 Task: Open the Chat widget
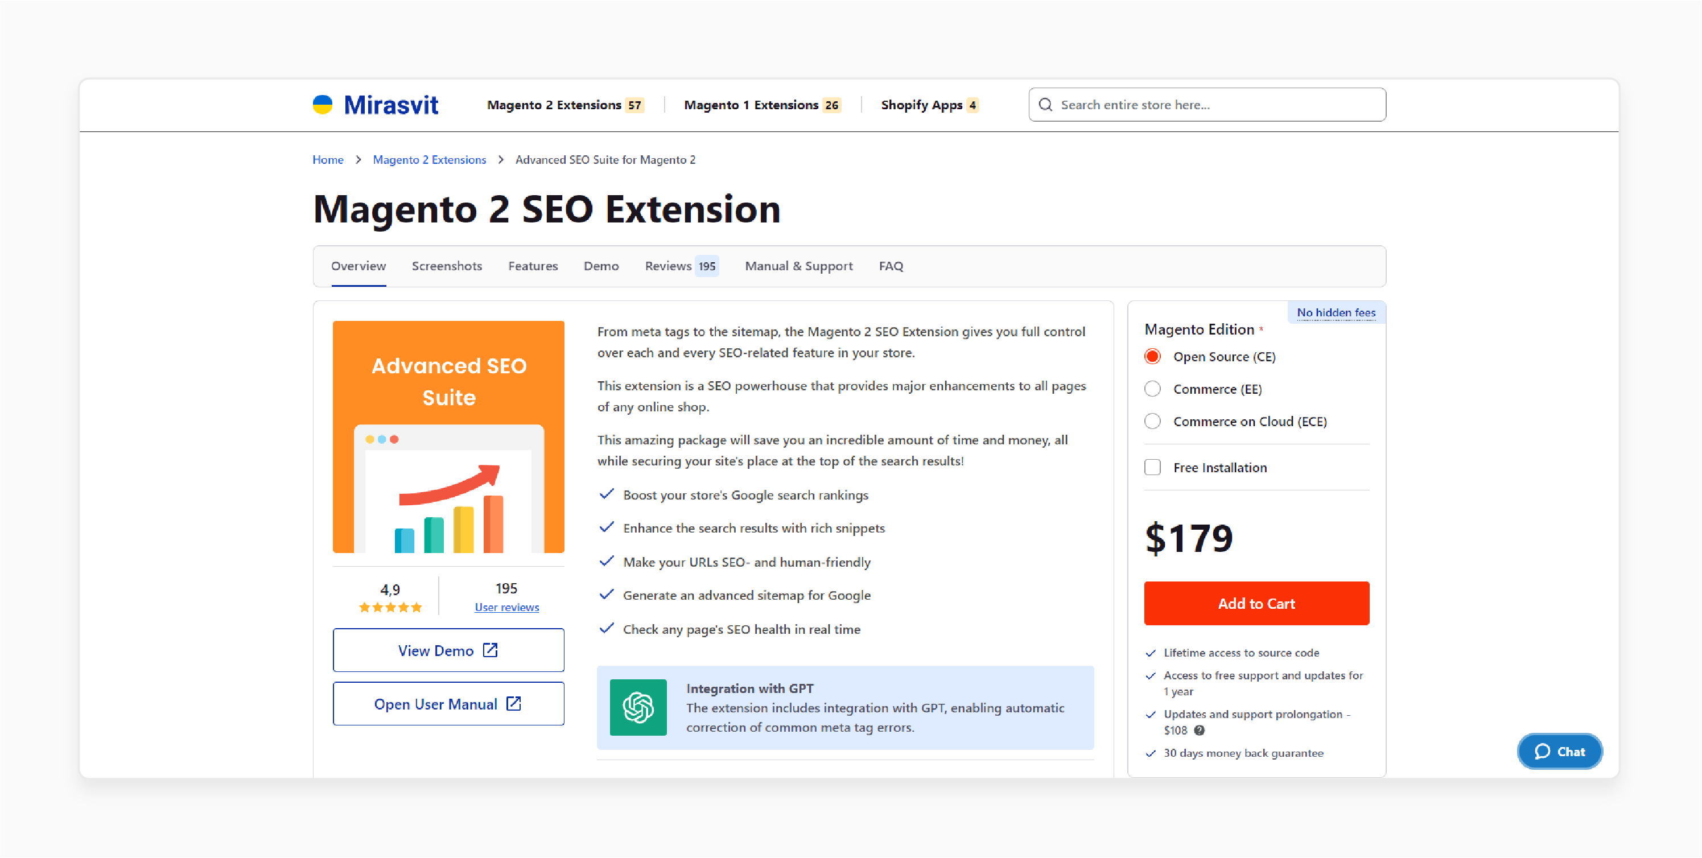coord(1560,751)
